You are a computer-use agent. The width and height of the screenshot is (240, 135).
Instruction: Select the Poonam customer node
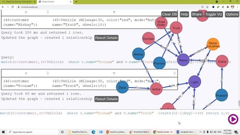point(159,63)
